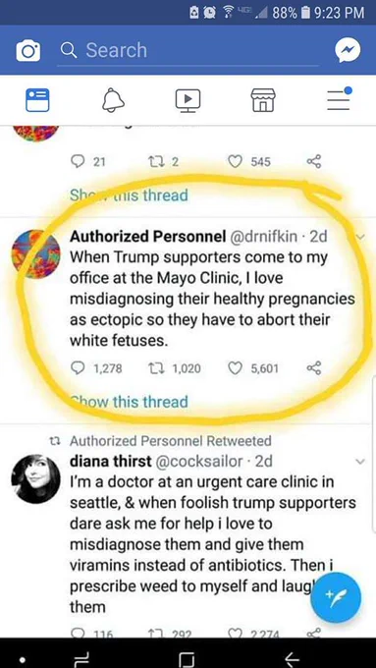Open diana thirst profile picture
Image resolution: width=376 pixels, height=668 pixels.
tap(35, 478)
